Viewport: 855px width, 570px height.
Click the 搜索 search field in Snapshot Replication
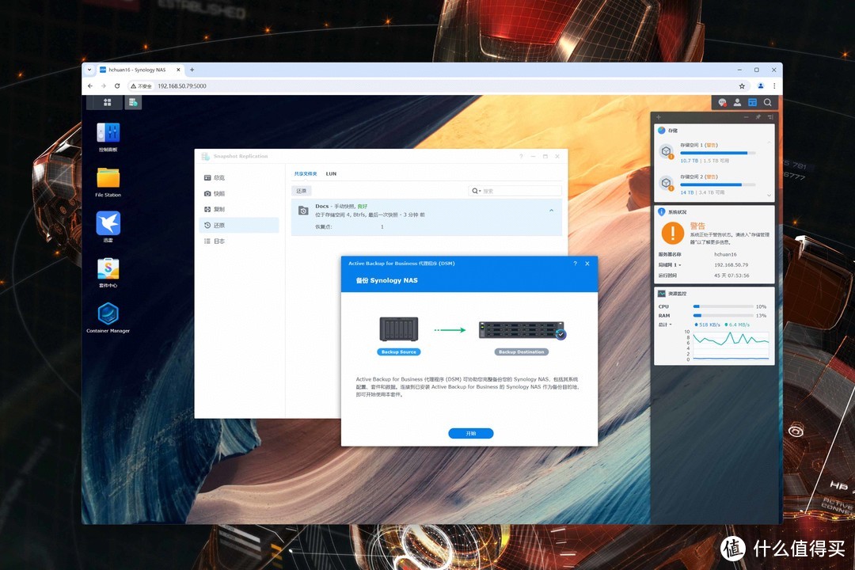coord(519,191)
